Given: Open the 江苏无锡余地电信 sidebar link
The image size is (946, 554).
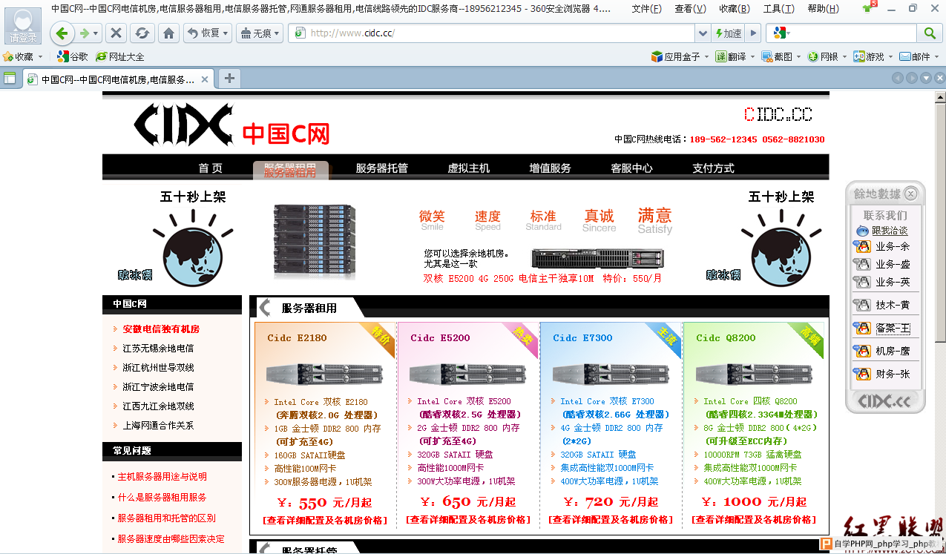Looking at the screenshot, I should (x=158, y=349).
